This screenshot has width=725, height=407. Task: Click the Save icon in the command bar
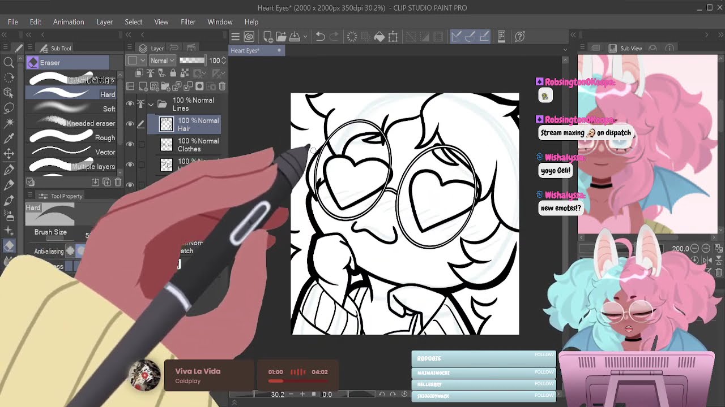point(295,37)
